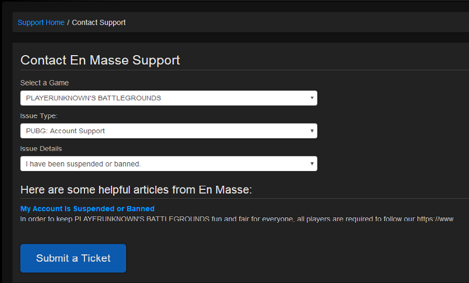Click the Contact En Masse Support heading
The width and height of the screenshot is (469, 283).
coord(100,60)
